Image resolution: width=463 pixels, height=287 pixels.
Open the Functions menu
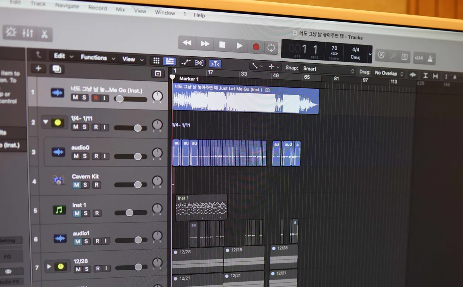coord(98,58)
